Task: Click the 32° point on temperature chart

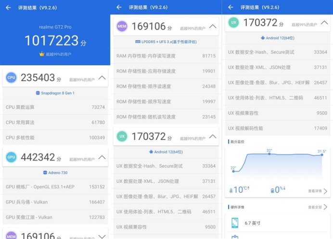Action: [269, 154]
